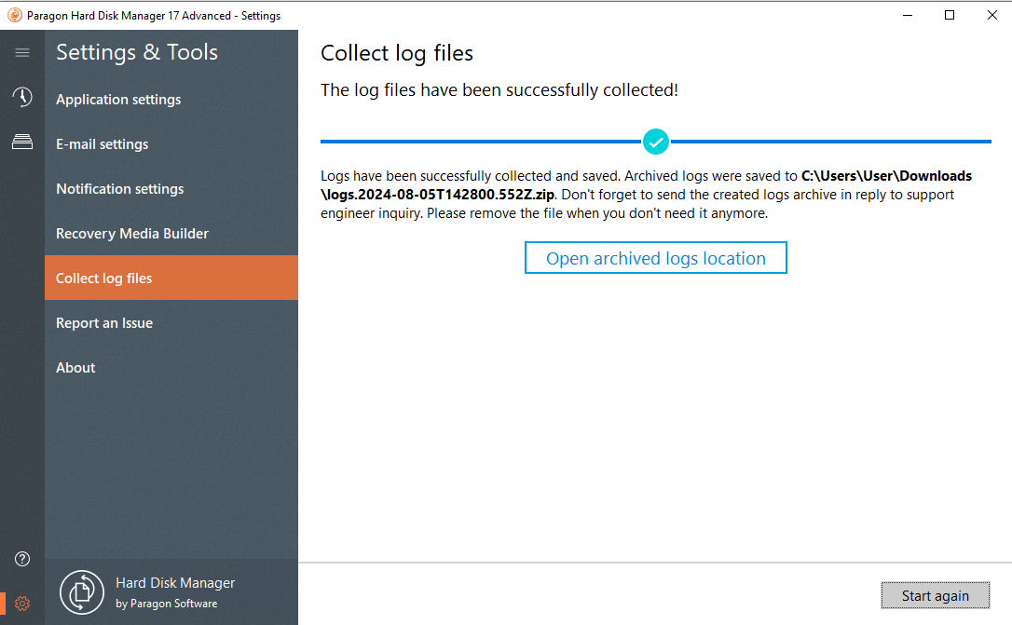This screenshot has width=1012, height=625.
Task: Open Application settings
Action: (x=118, y=100)
